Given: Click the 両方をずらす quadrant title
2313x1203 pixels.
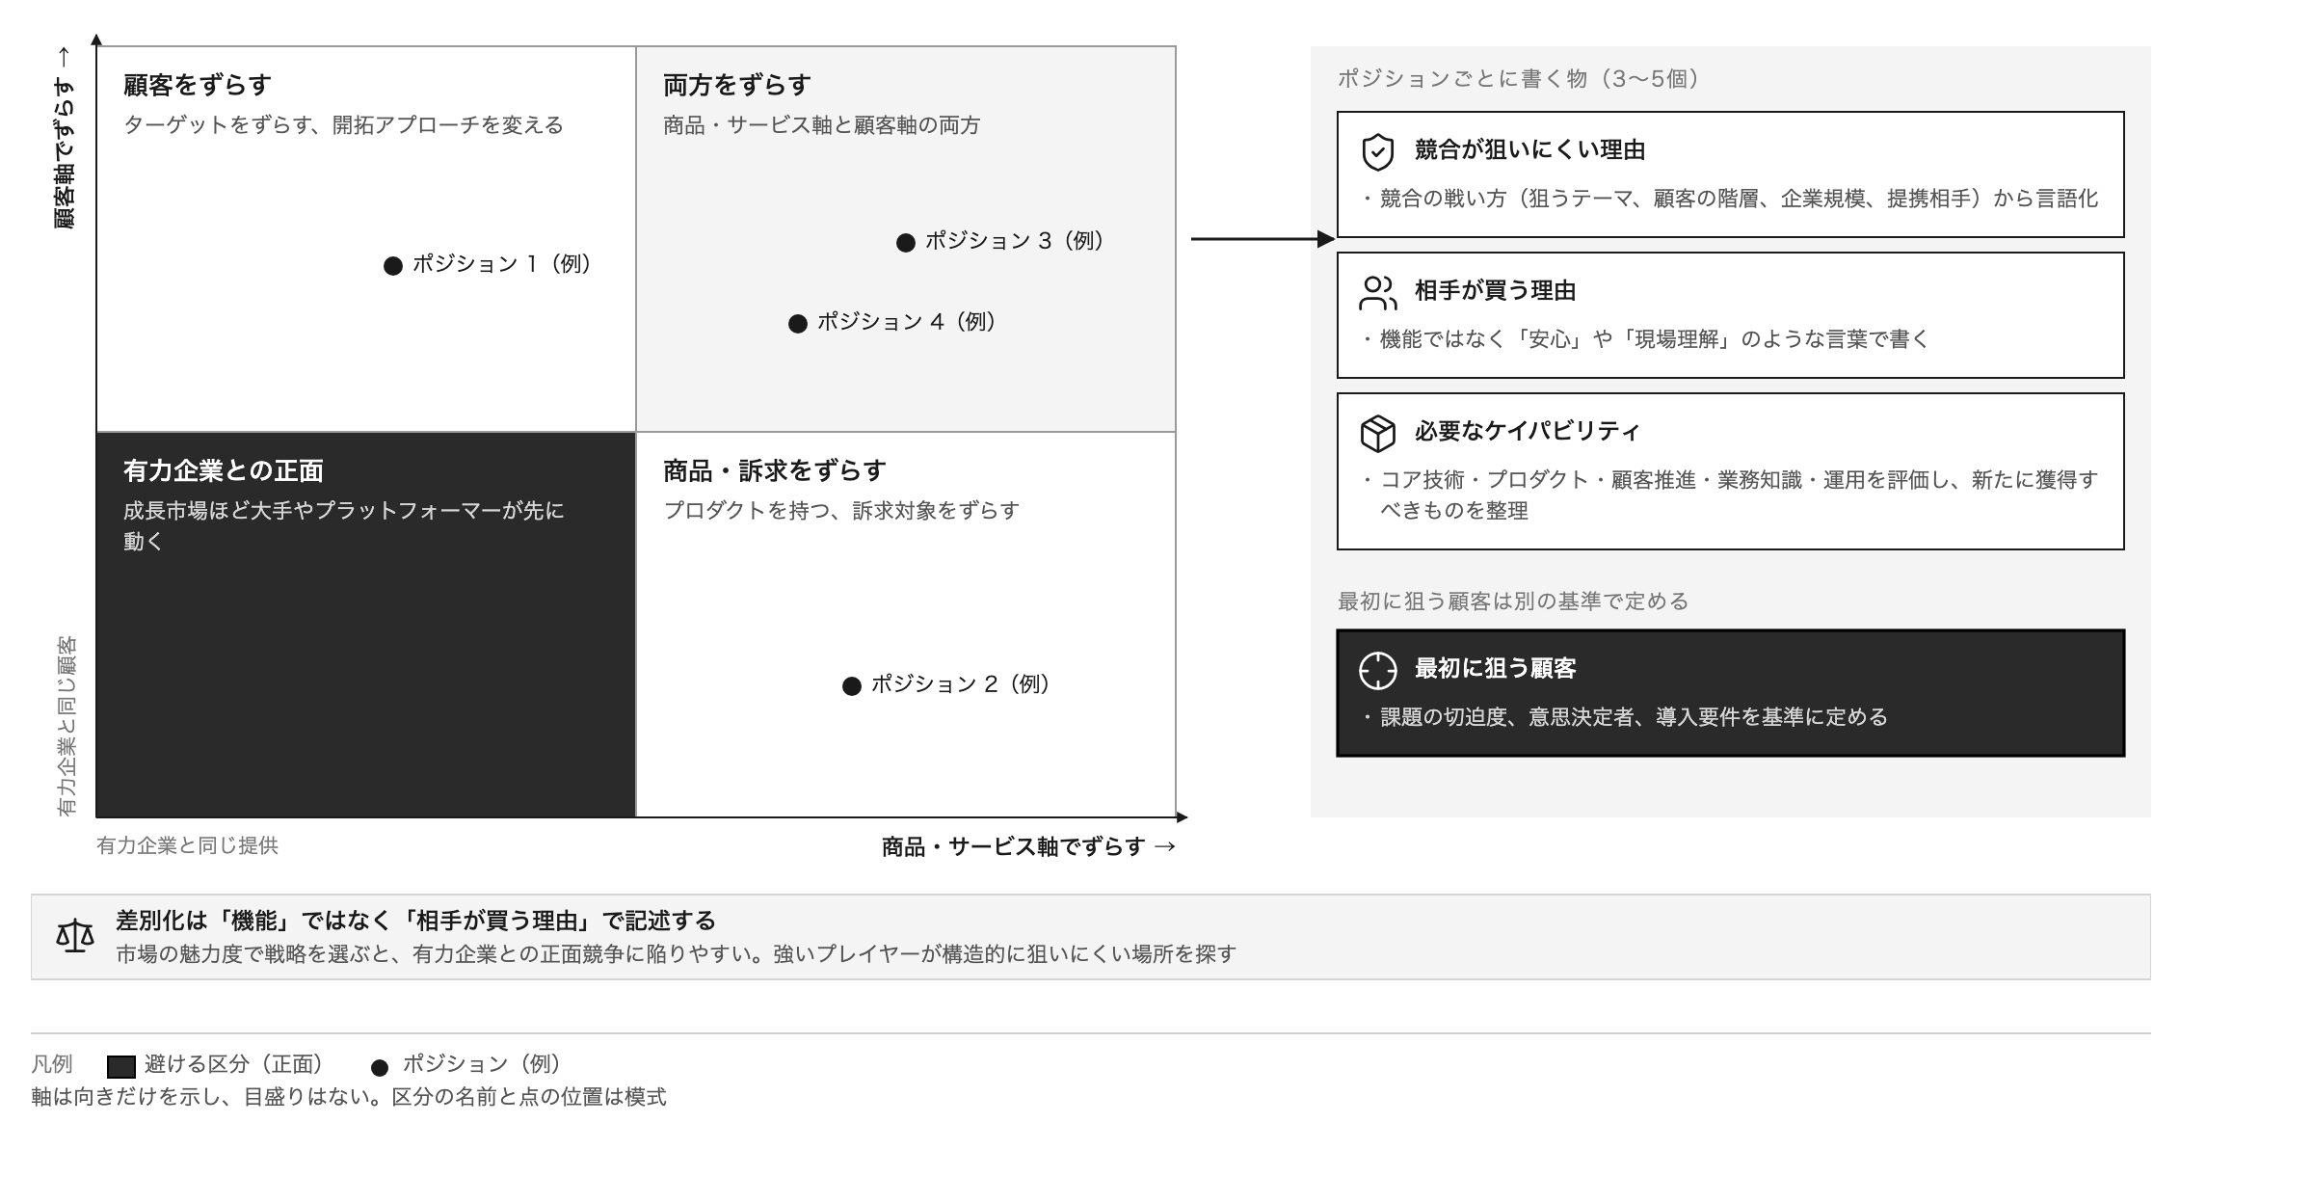Looking at the screenshot, I should click(x=737, y=85).
